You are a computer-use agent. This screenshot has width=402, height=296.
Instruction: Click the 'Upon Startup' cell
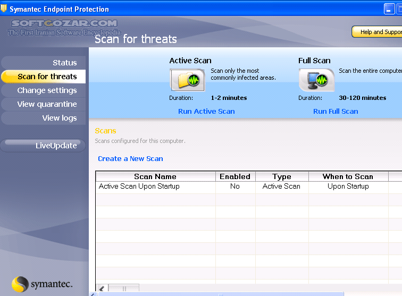point(348,187)
